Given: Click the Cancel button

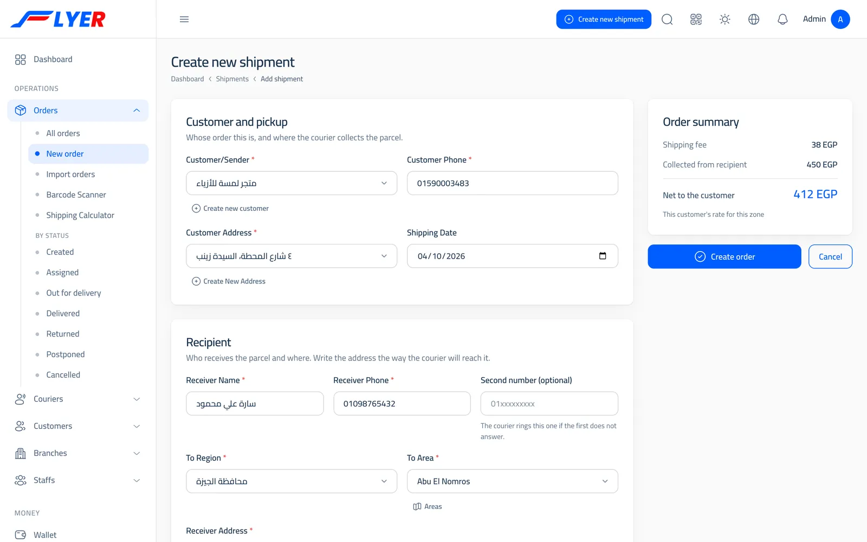Looking at the screenshot, I should pyautogui.click(x=830, y=256).
